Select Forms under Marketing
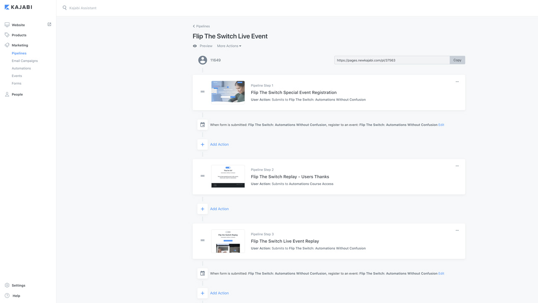Screen dimensions: 538x303 [x=16, y=83]
